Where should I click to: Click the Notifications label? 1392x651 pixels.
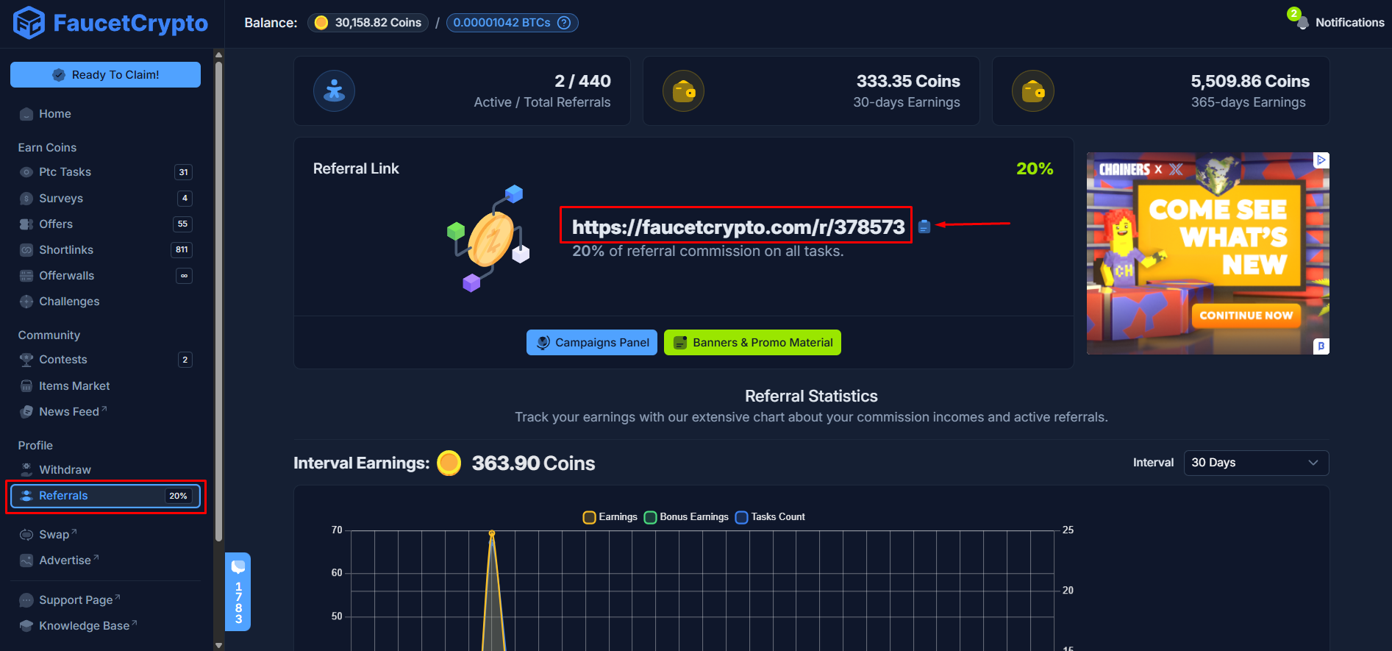[x=1350, y=23]
